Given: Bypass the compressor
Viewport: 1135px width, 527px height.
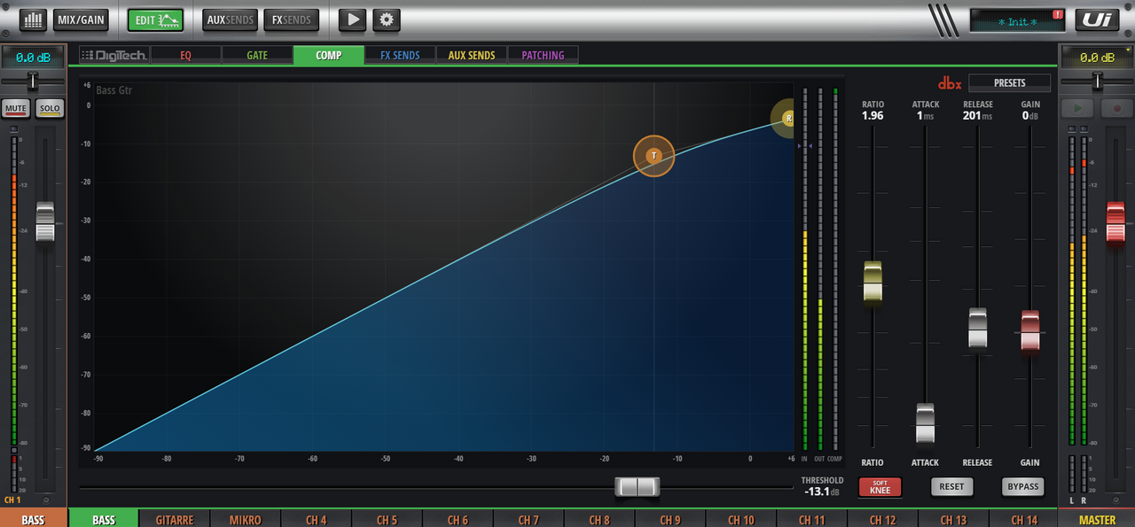Looking at the screenshot, I should coord(1022,486).
